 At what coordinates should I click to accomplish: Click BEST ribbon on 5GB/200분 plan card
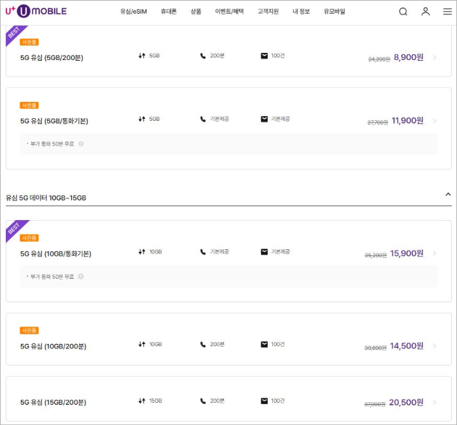[14, 33]
